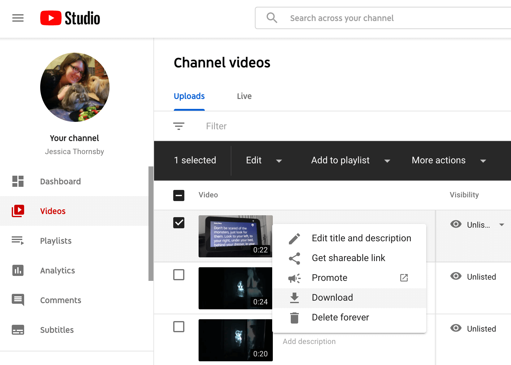The width and height of the screenshot is (511, 365).
Task: Select Get shareable link
Action: [x=348, y=258]
